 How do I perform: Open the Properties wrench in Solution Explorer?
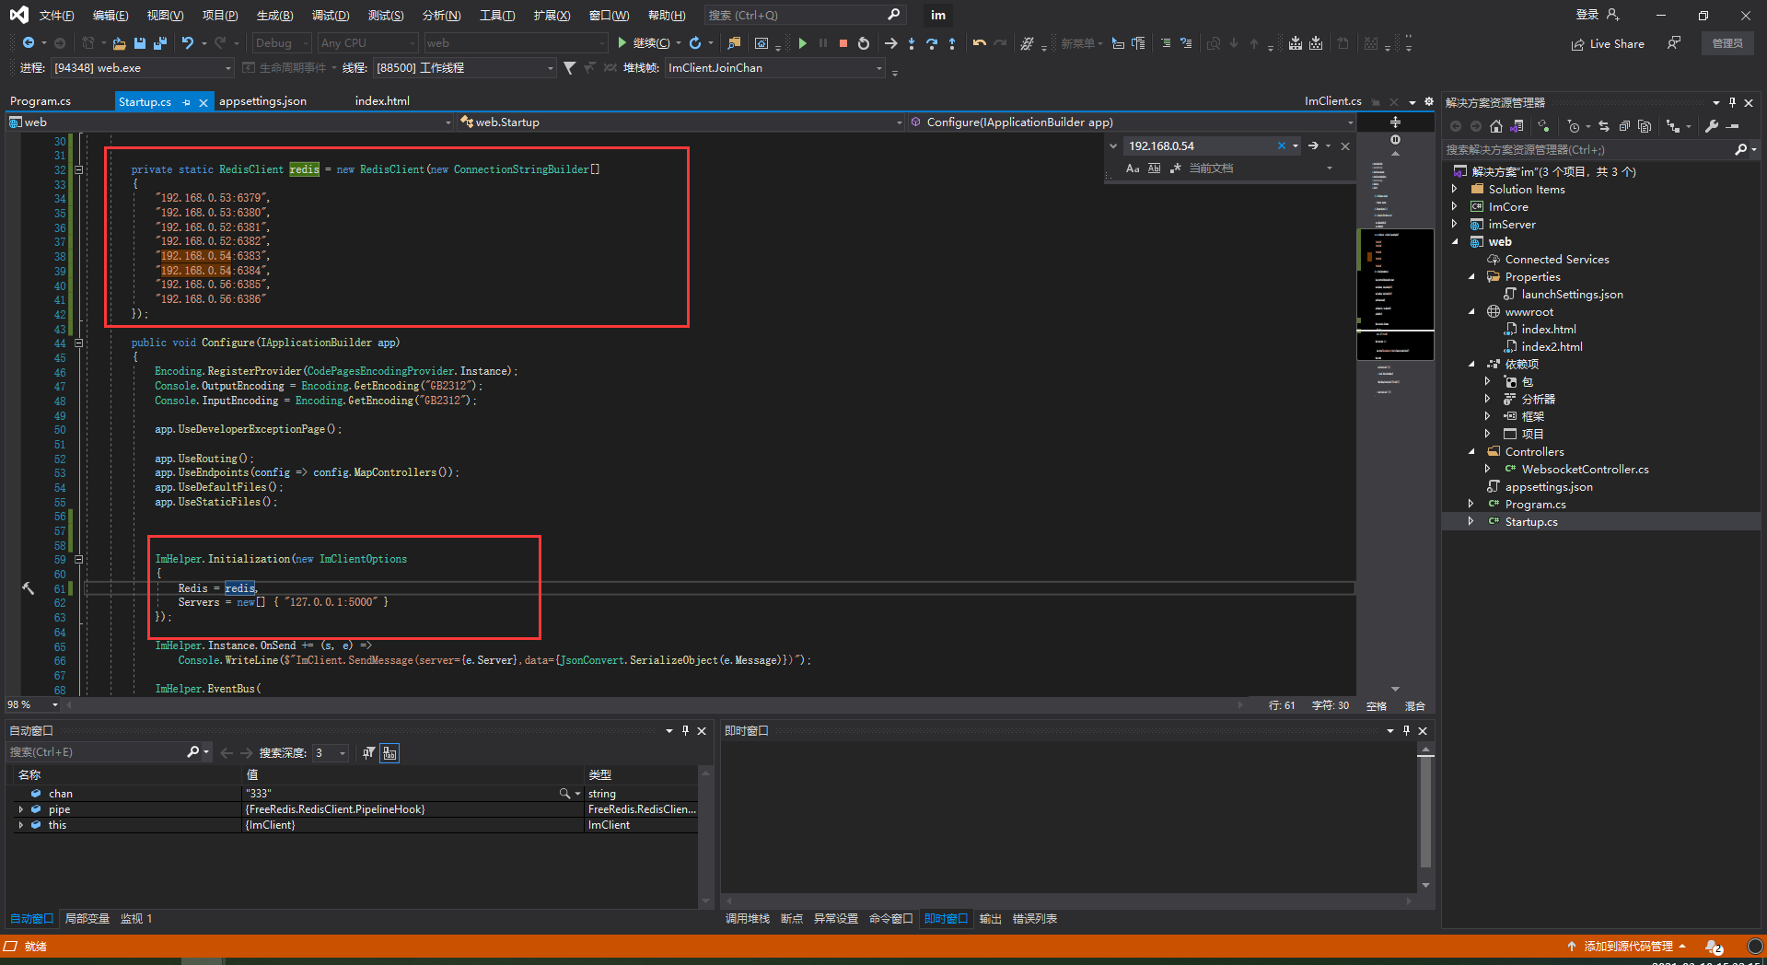1711,126
